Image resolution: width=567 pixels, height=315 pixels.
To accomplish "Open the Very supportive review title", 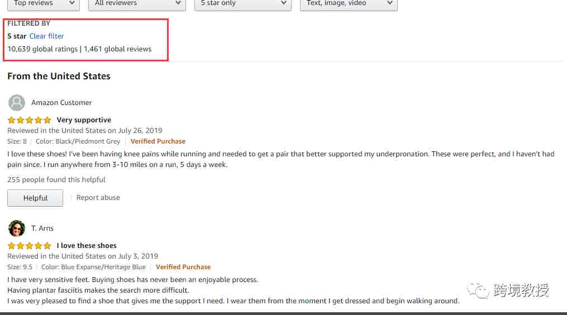I will click(84, 120).
